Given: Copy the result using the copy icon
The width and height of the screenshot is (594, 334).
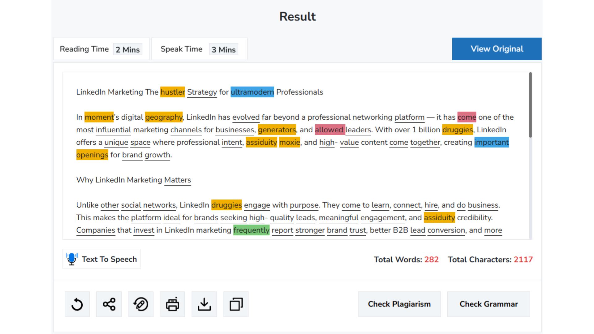Looking at the screenshot, I should tap(236, 304).
